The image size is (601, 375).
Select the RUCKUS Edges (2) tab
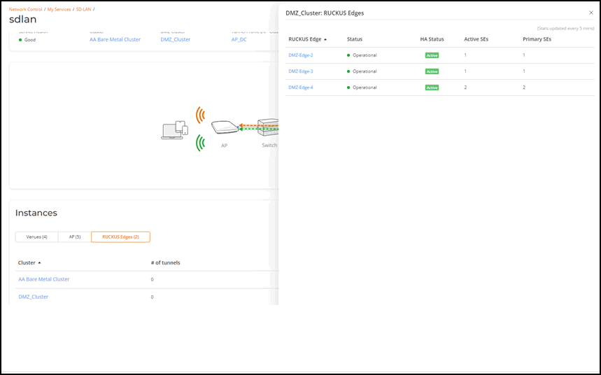pos(120,237)
